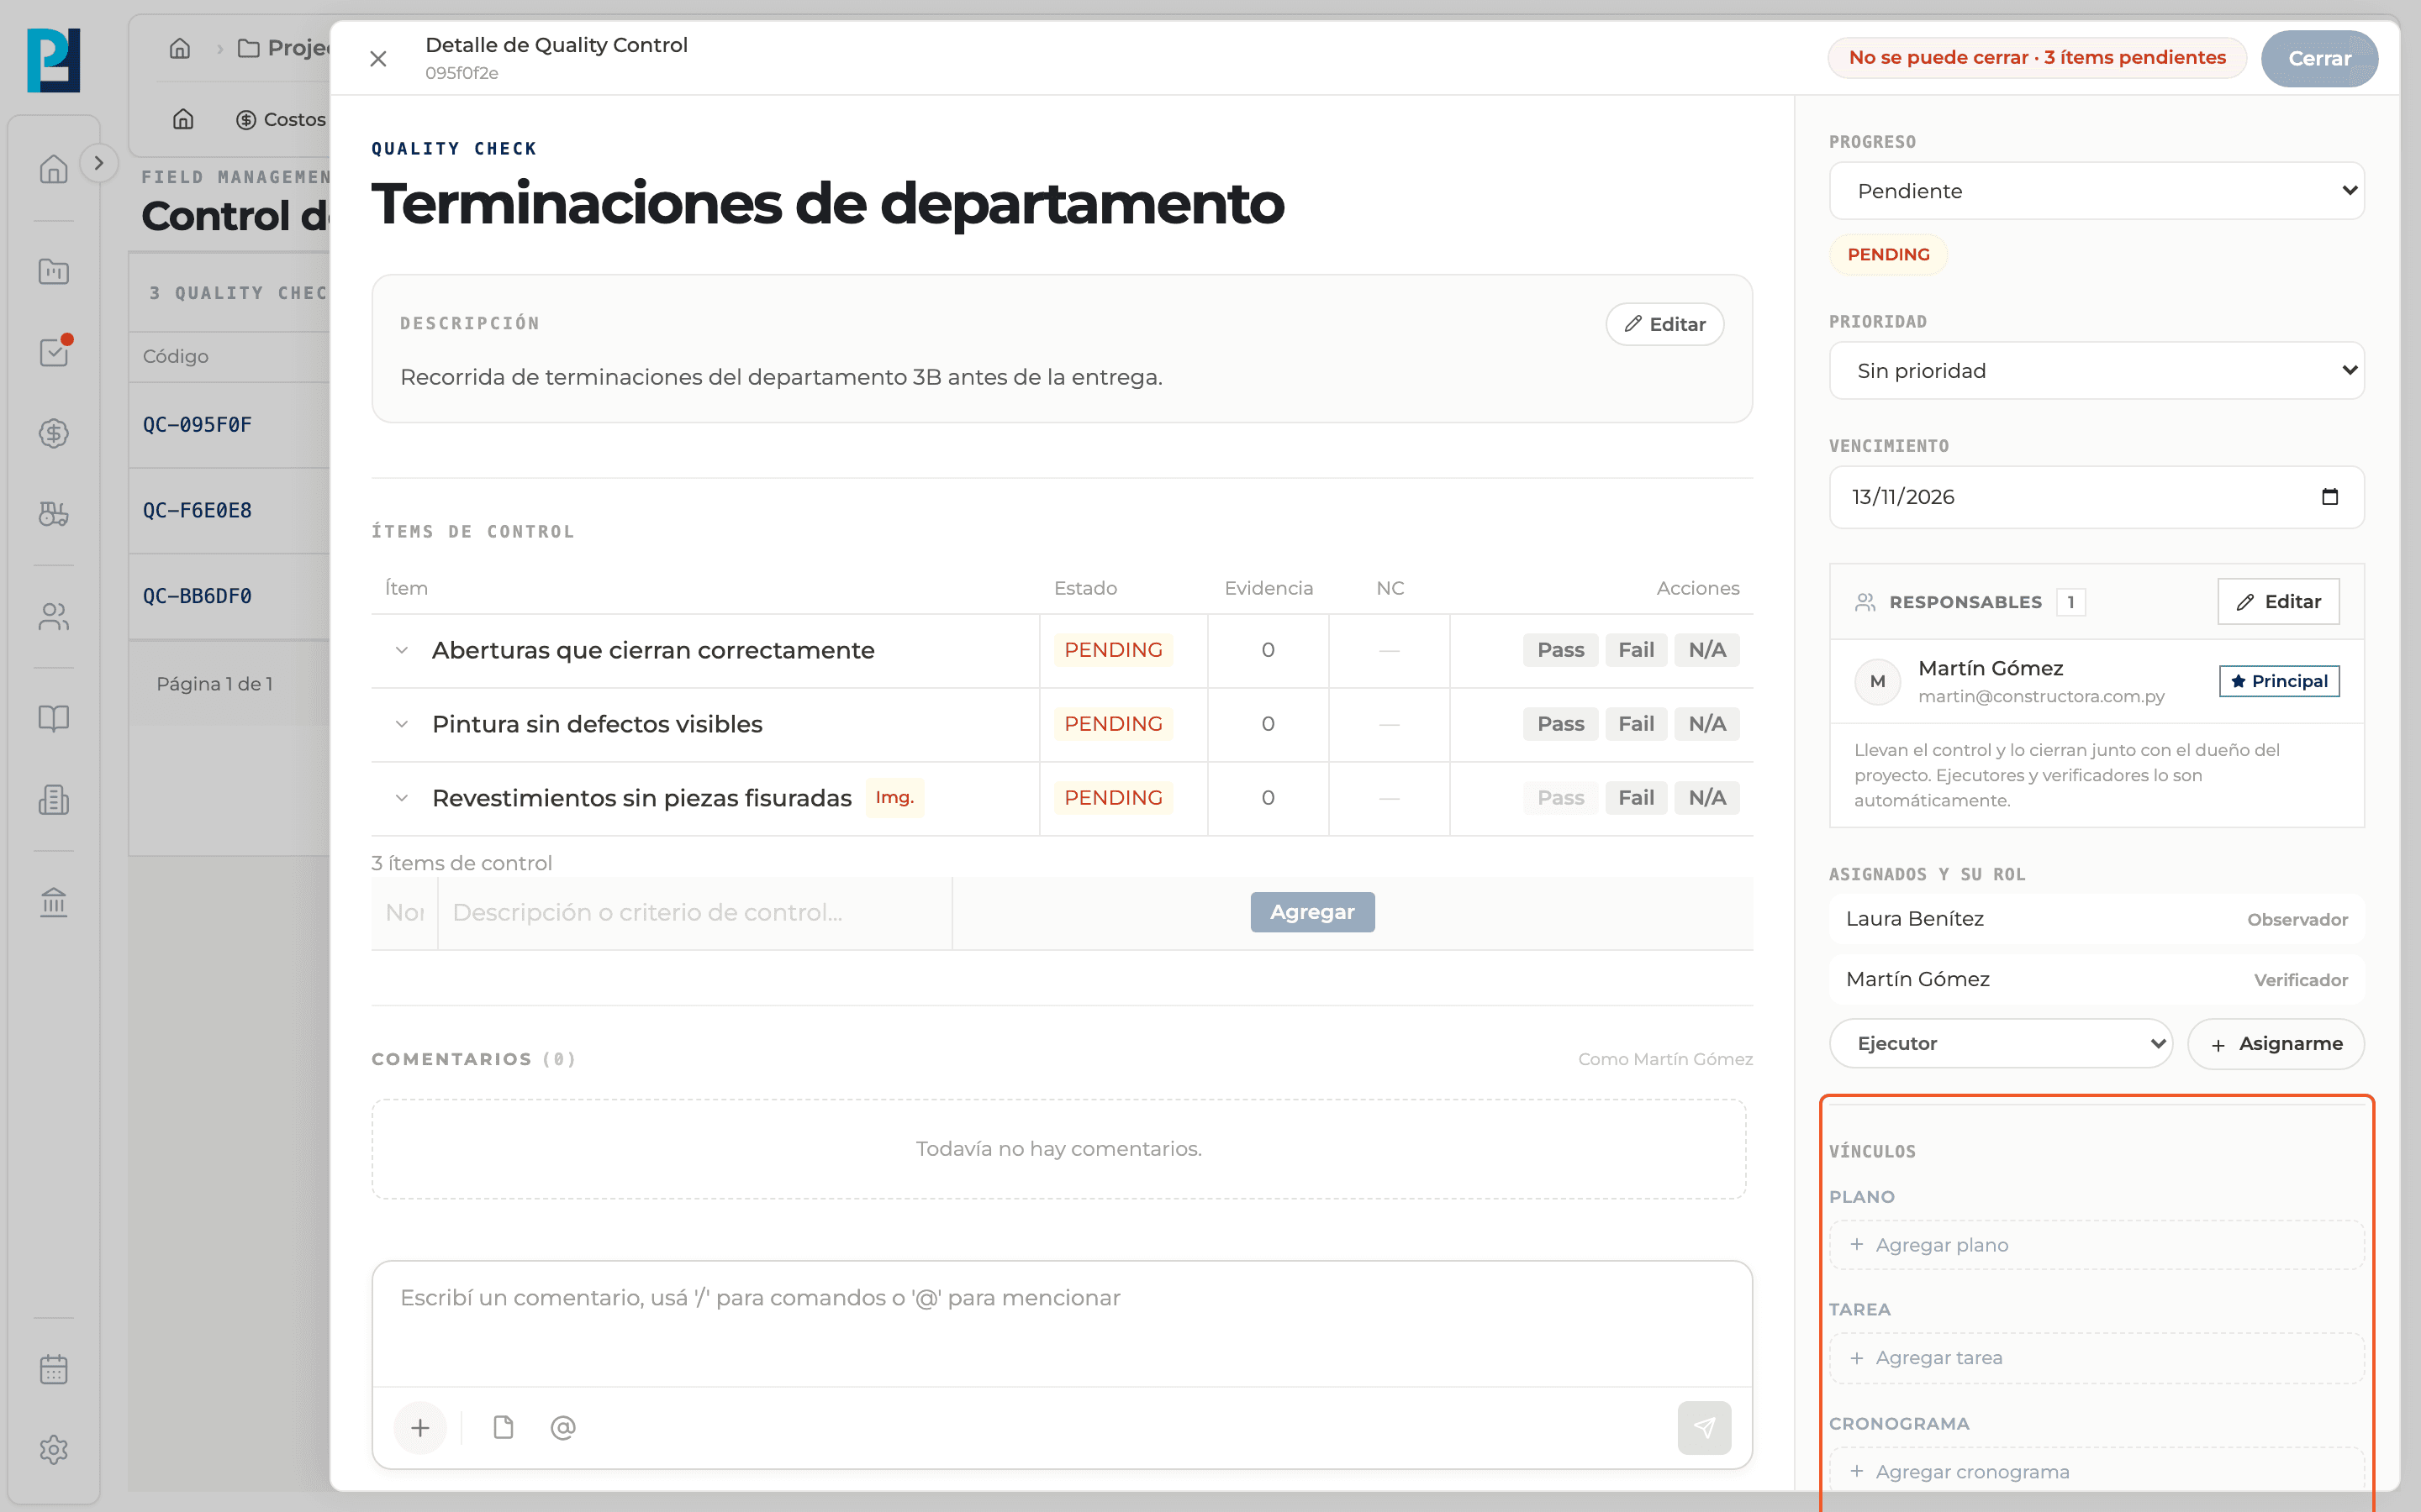Mark Aberturas item as Fail
Image resolution: width=2421 pixels, height=1512 pixels.
tap(1637, 650)
